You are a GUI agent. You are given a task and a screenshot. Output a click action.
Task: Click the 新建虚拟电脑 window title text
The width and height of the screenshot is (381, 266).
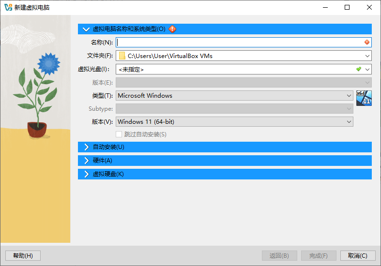32,8
